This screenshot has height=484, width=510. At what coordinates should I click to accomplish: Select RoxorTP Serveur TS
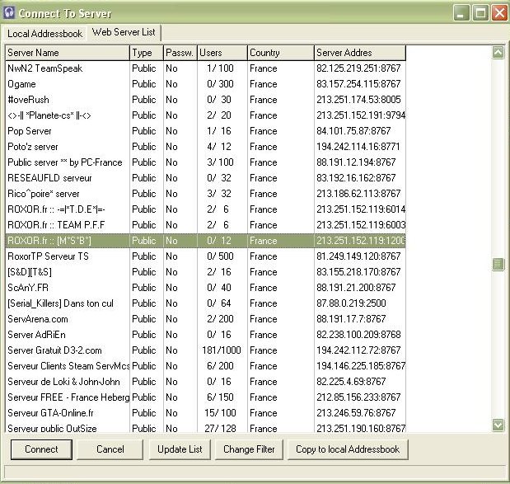tap(205, 256)
